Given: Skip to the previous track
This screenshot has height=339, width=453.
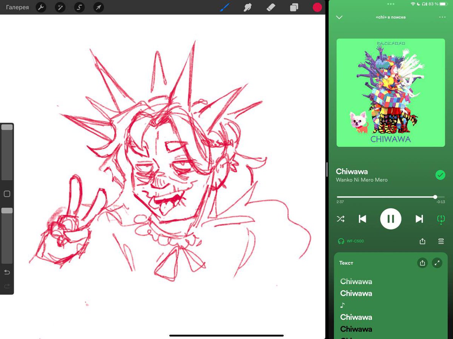Looking at the screenshot, I should click(x=362, y=219).
